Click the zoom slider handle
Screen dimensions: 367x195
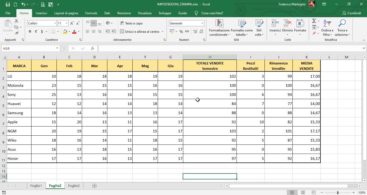(x=338, y=193)
